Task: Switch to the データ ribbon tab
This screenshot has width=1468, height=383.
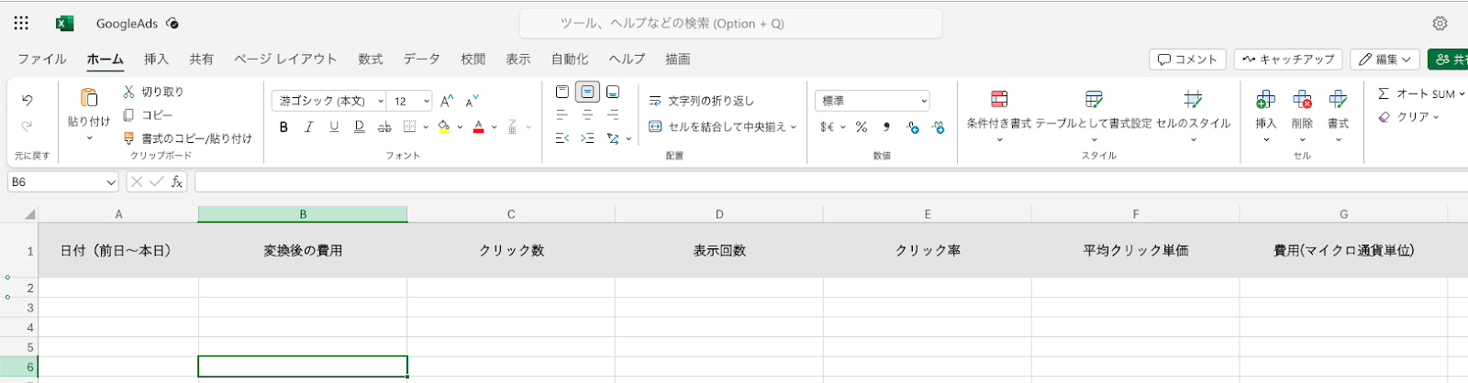Action: coord(421,60)
